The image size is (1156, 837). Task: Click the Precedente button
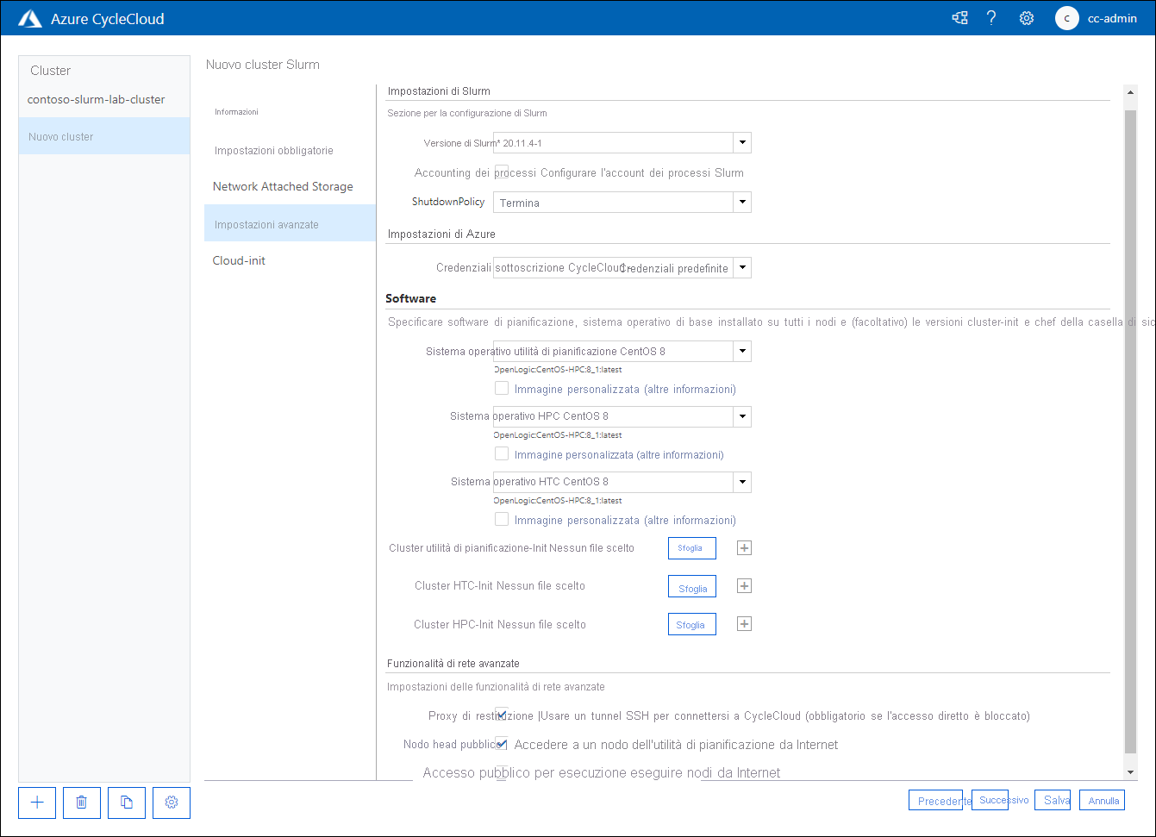(x=935, y=800)
